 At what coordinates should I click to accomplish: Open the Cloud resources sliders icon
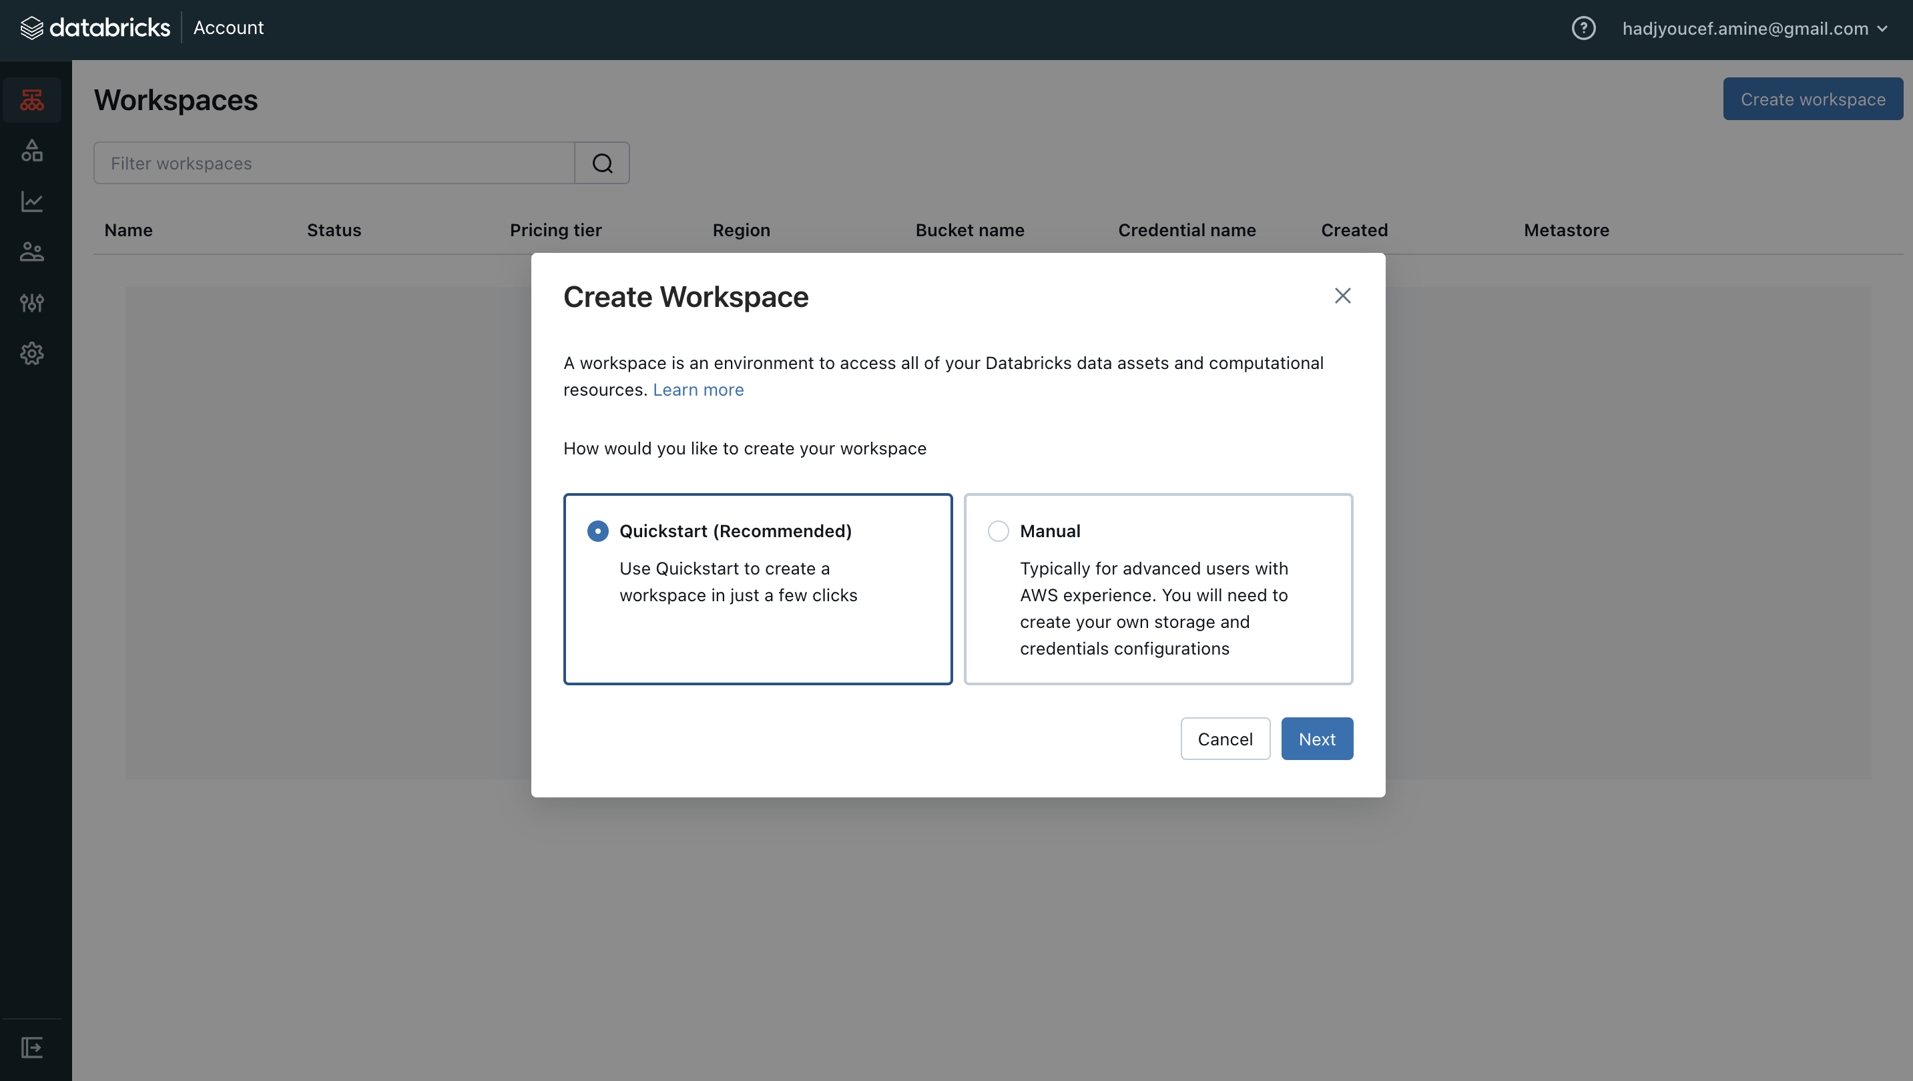coord(32,302)
